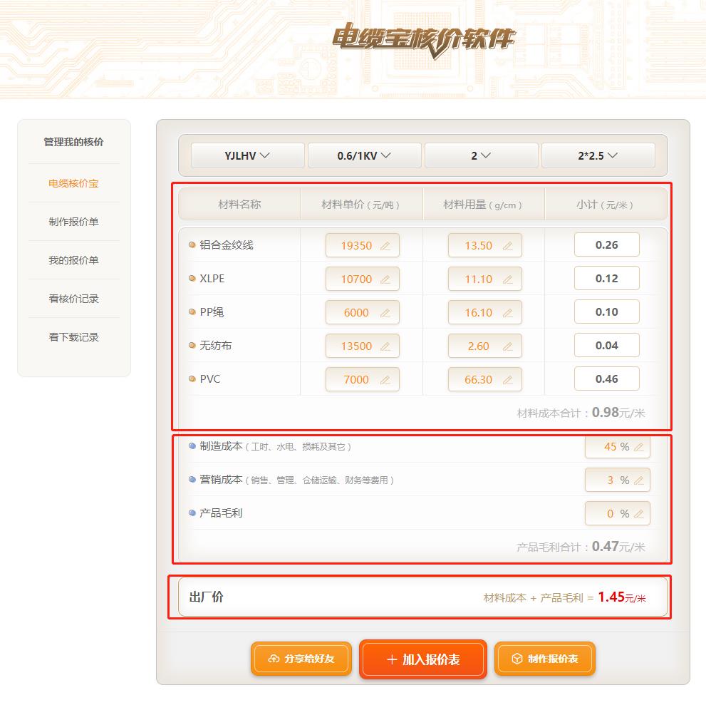Click the edit pencil beside 0 % 产品毛利
This screenshot has width=706, height=705.
coord(638,514)
